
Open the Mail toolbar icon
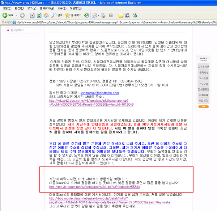coord(94,16)
